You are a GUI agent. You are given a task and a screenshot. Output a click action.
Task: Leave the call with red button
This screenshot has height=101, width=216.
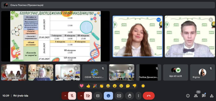(x=149, y=96)
